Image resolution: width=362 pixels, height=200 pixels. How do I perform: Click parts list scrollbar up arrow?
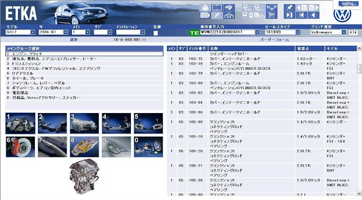coord(359,48)
